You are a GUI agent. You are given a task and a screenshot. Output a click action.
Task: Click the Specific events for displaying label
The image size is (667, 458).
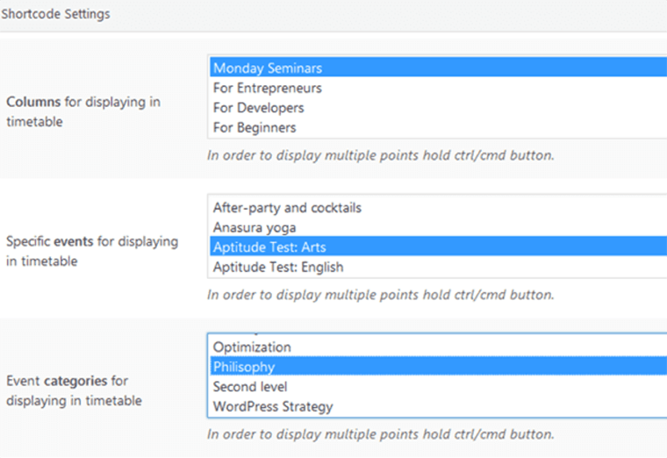[91, 240]
